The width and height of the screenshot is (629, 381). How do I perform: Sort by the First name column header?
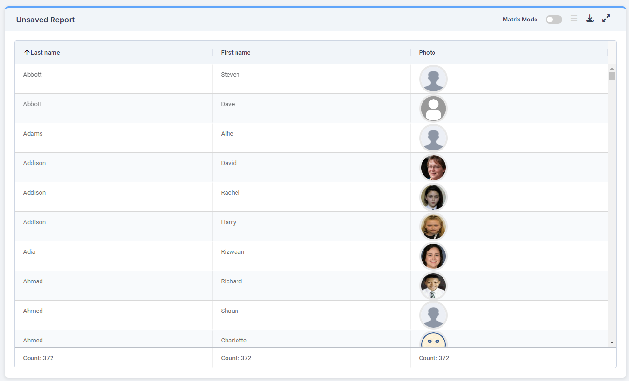click(236, 52)
